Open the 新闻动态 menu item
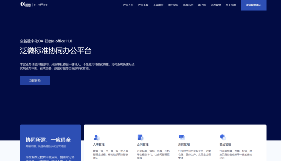 188,5
